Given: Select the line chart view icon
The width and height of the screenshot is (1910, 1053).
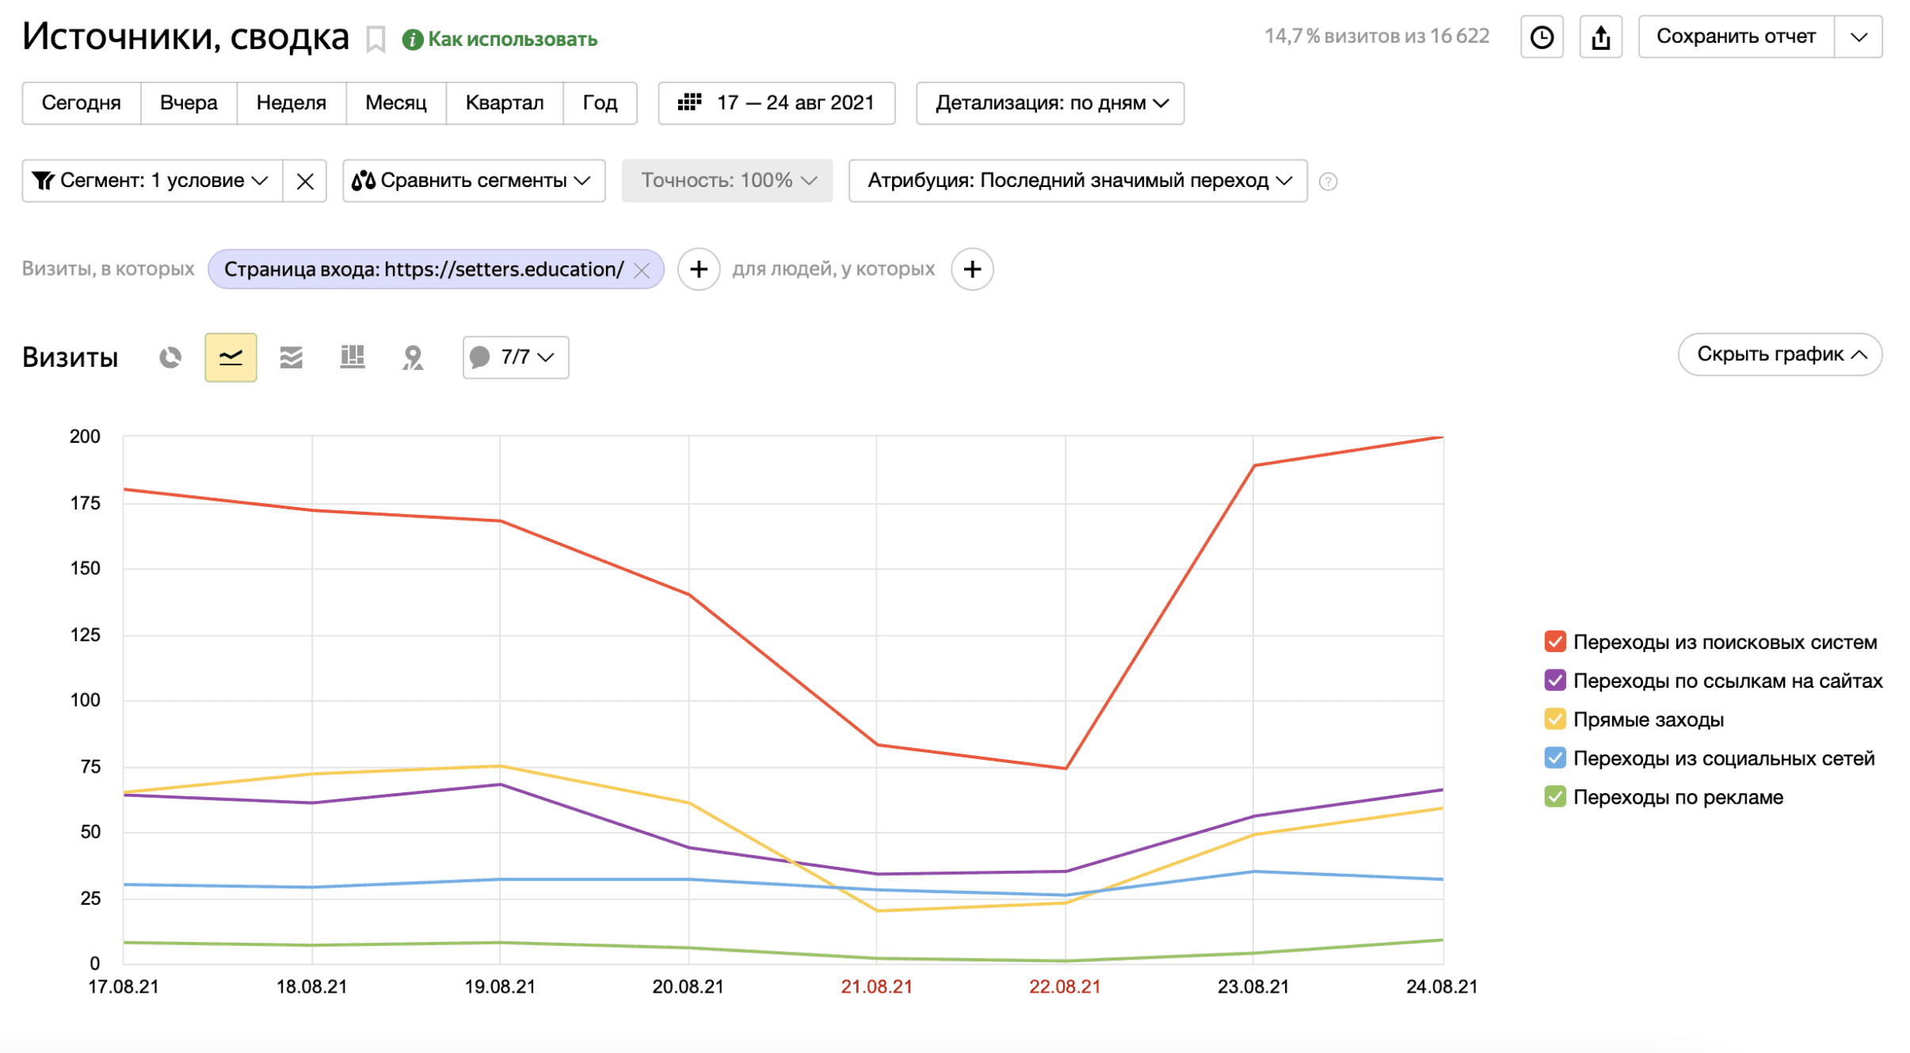Looking at the screenshot, I should tap(231, 357).
